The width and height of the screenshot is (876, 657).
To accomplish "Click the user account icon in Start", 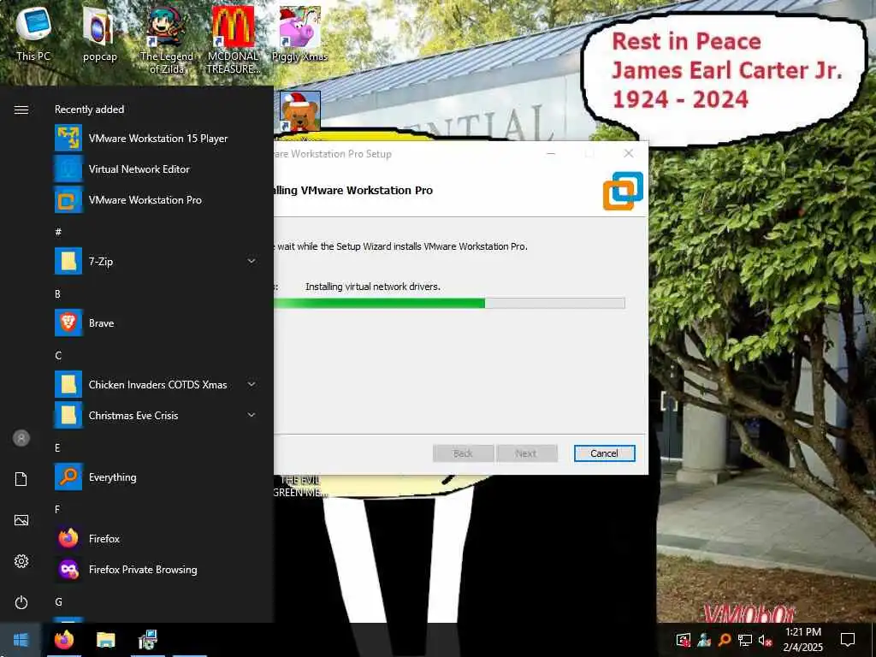I will (x=21, y=438).
